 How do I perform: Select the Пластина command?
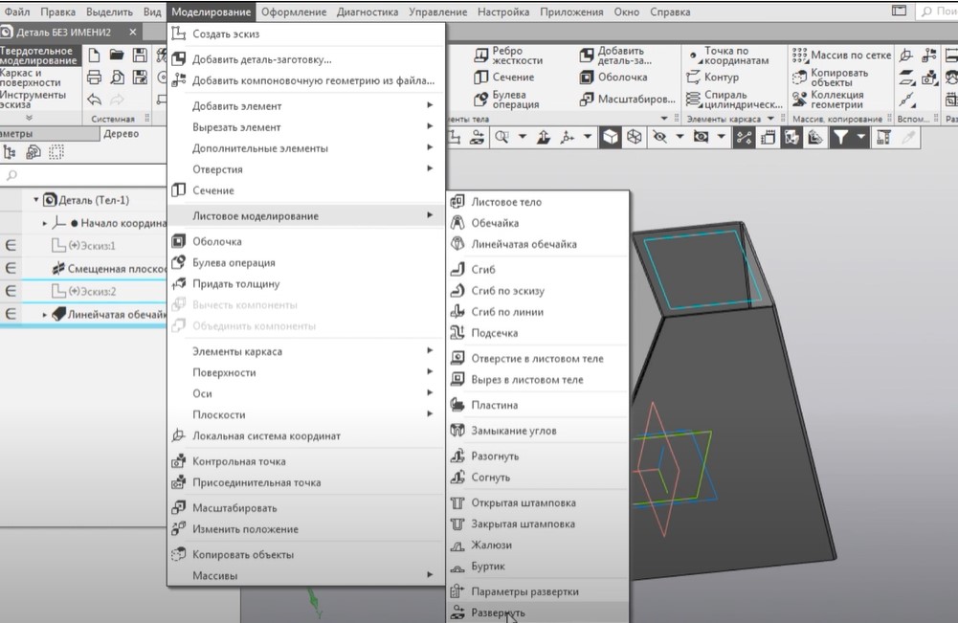tap(538, 405)
